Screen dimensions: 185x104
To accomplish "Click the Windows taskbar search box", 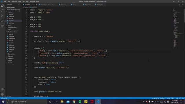I will pos(26,101).
